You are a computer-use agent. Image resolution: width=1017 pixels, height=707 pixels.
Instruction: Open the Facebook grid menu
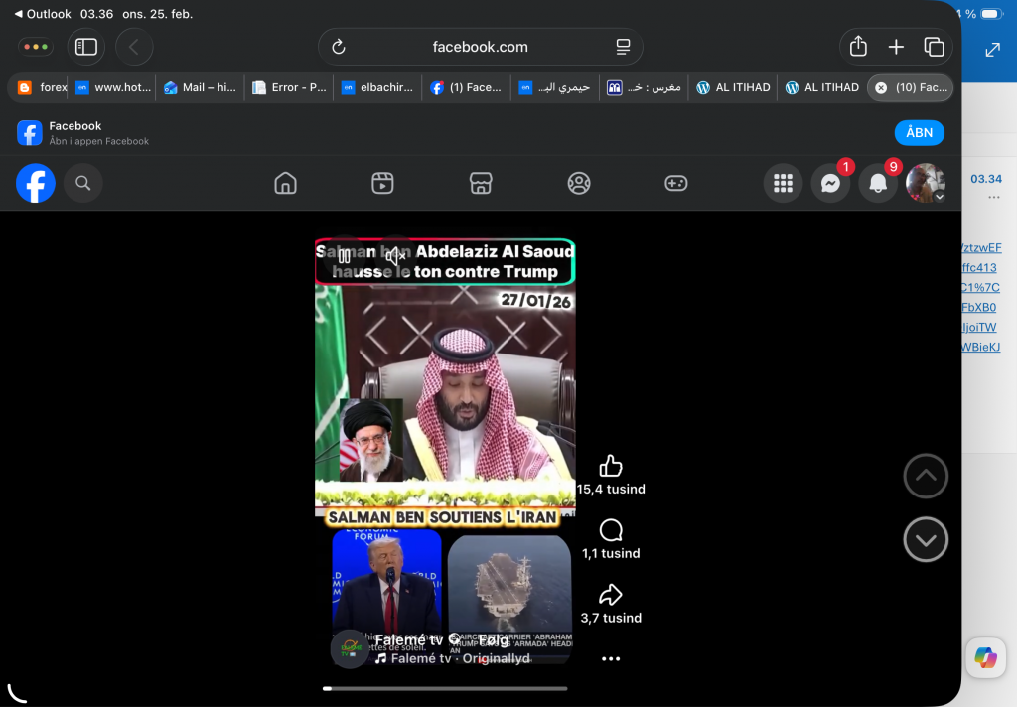tap(783, 183)
